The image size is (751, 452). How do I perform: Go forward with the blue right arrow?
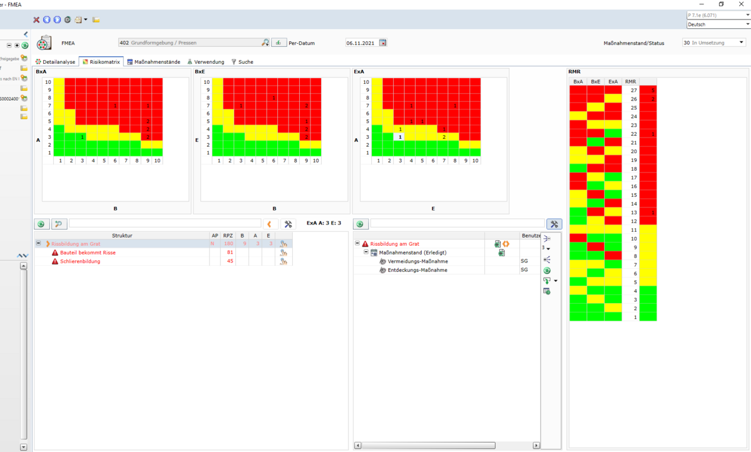click(56, 20)
